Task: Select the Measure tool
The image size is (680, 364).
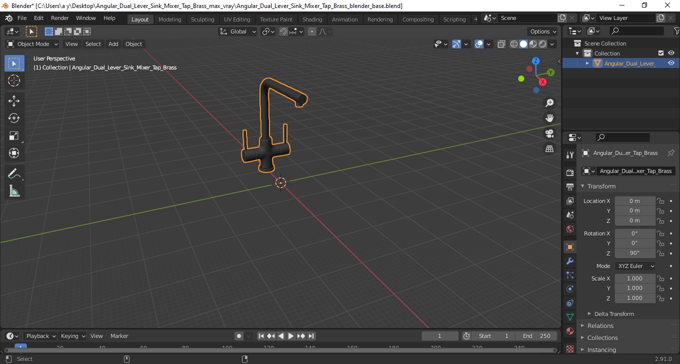Action: click(x=14, y=191)
